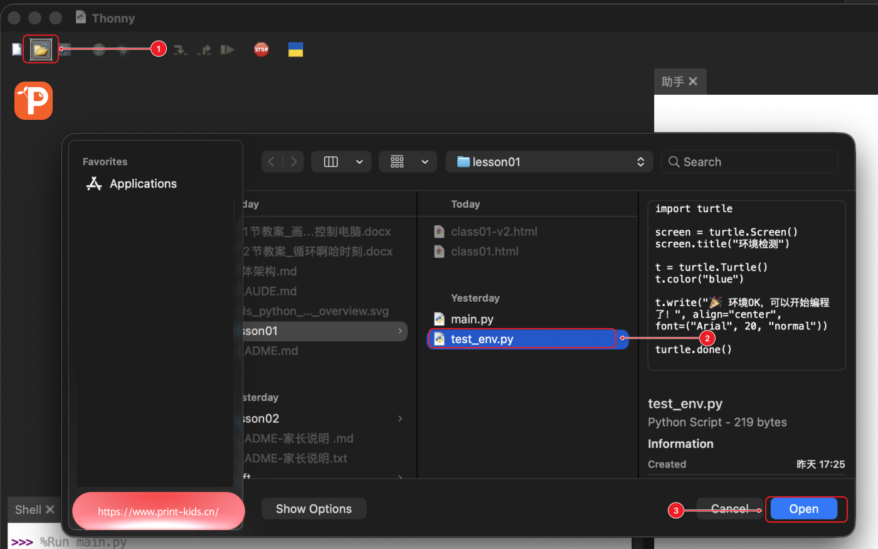Go back with the left chevron
Screen dimensions: 878x549
[272, 162]
